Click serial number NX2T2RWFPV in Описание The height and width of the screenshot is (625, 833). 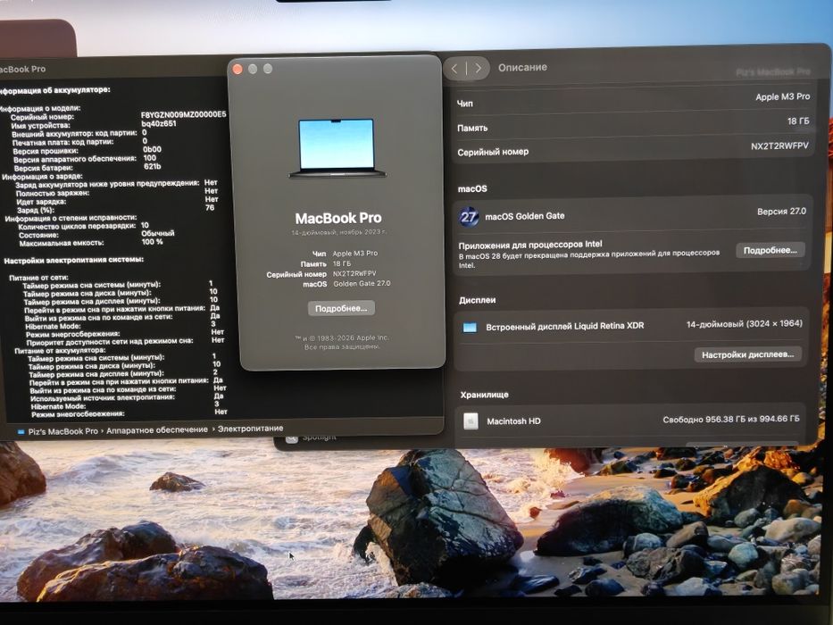(x=779, y=146)
